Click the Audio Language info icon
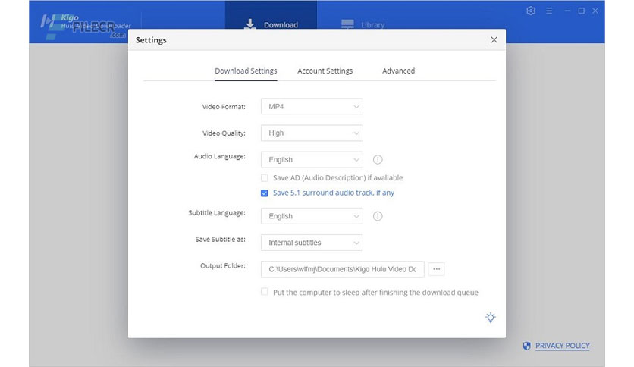 378,160
